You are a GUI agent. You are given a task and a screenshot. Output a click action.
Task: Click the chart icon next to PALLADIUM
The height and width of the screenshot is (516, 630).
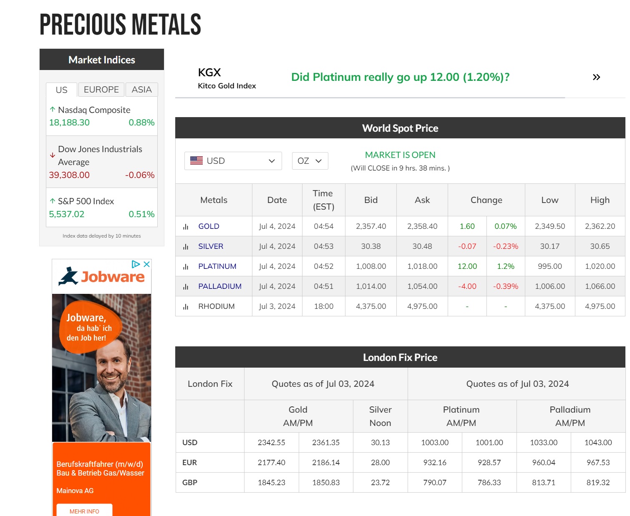click(186, 287)
